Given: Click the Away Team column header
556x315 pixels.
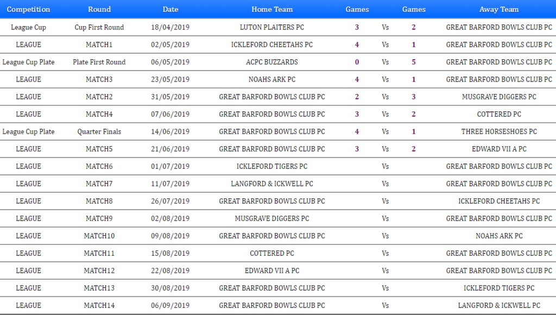Looking at the screenshot, I should (499, 9).
